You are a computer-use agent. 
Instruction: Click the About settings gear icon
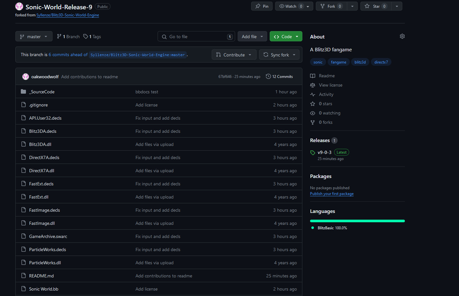(402, 37)
